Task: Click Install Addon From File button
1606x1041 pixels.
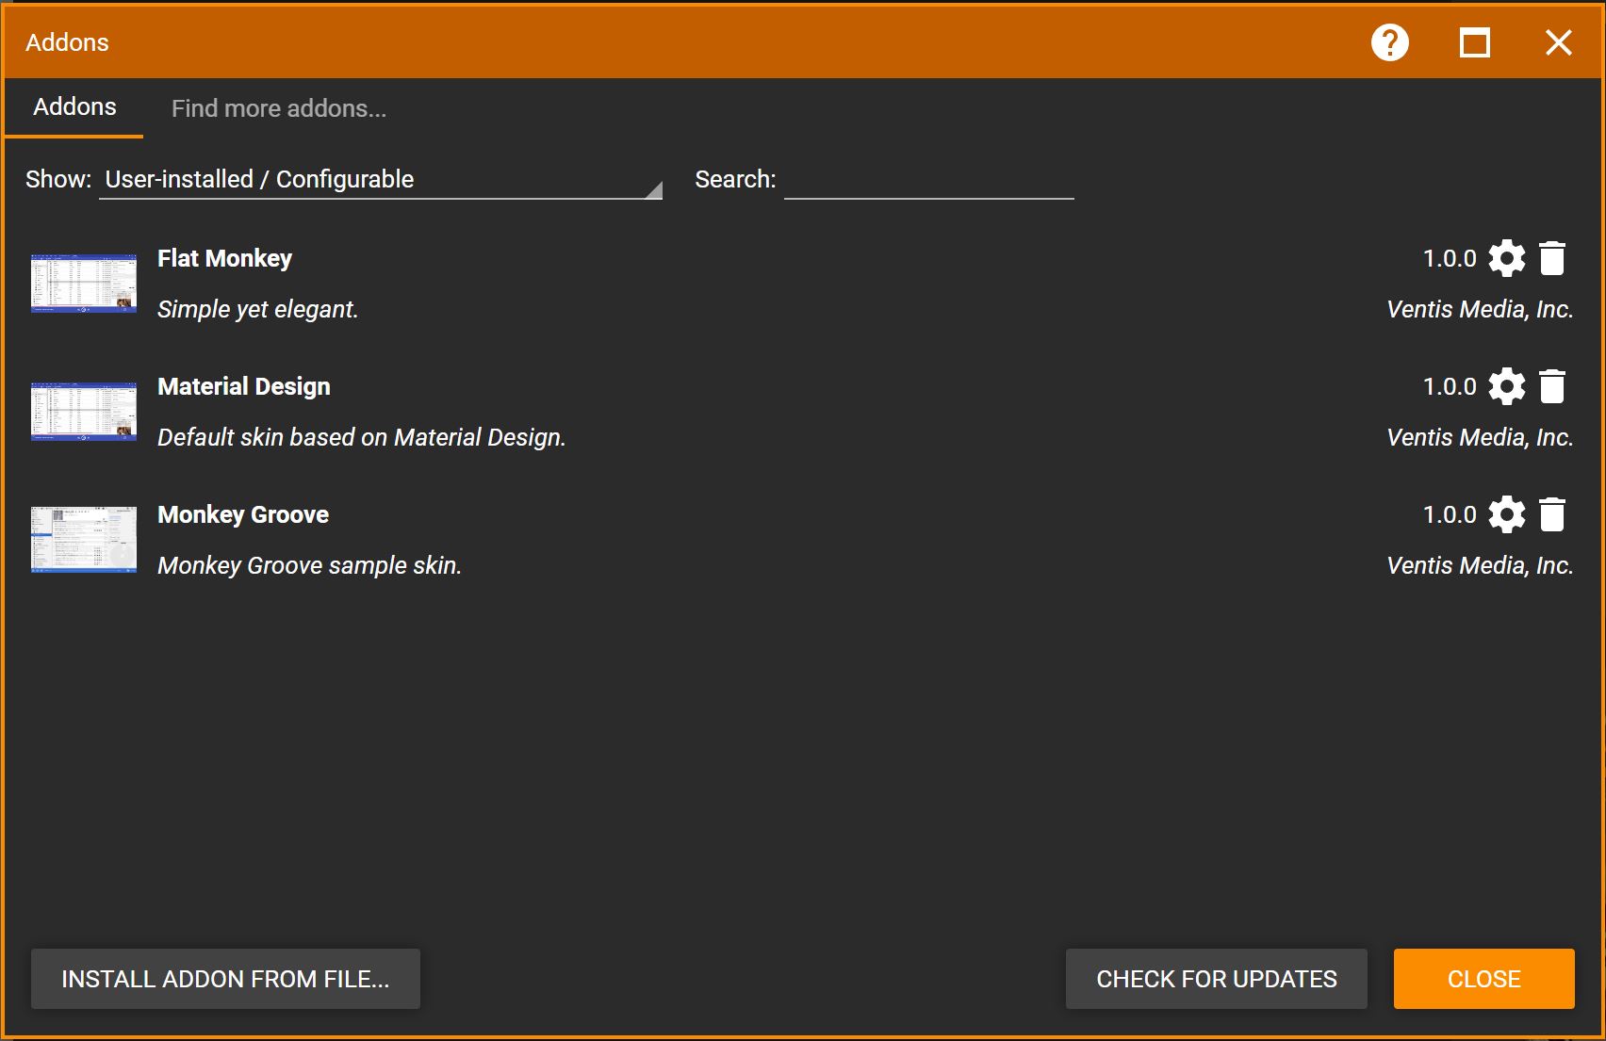Action: (225, 979)
